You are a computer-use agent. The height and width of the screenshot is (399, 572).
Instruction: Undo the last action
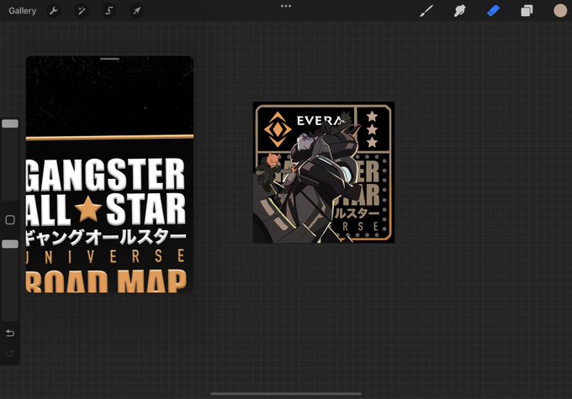(10, 333)
